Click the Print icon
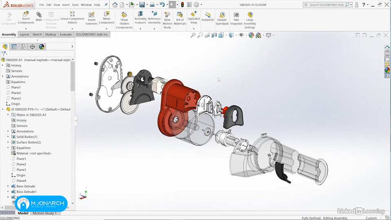391x220 pixels. click(152, 4)
